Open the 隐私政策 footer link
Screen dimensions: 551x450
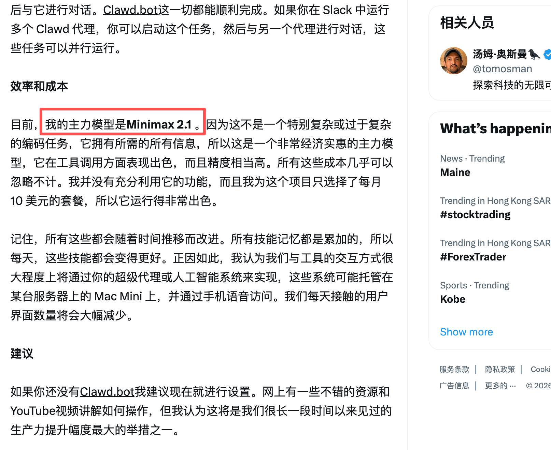tap(500, 369)
